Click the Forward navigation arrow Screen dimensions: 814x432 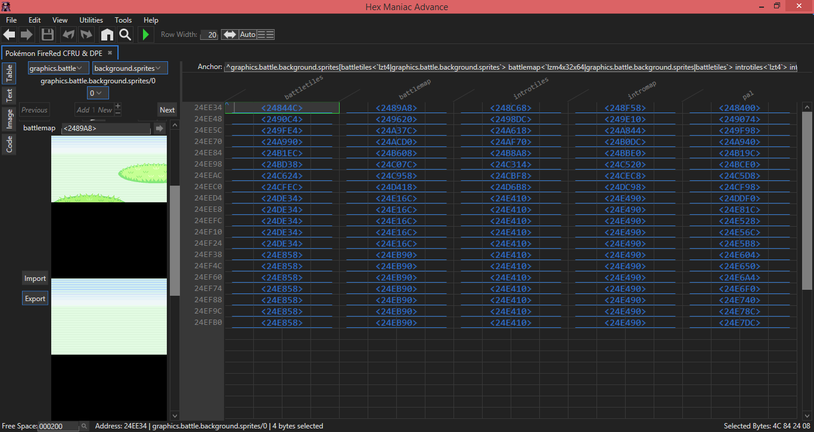27,35
